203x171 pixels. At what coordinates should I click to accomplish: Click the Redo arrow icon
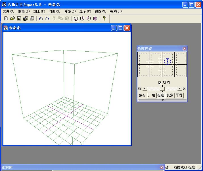click(47, 19)
